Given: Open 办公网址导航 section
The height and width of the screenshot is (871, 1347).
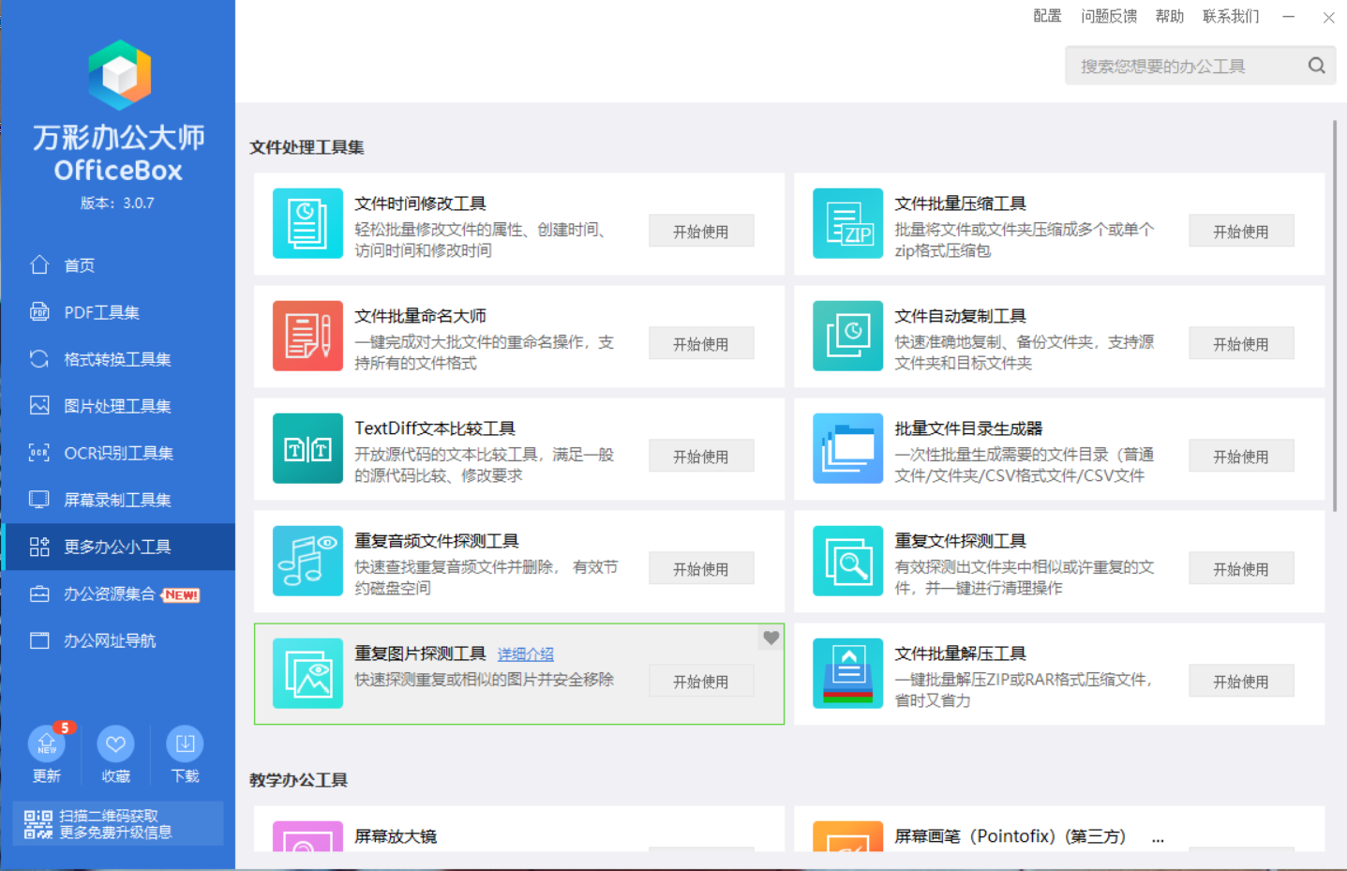Looking at the screenshot, I should [x=118, y=640].
